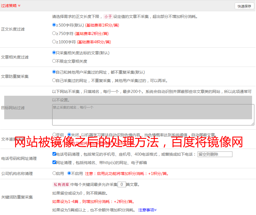256x215 pixels.
Task: Click red text 基础费率4积分/篇
Action: click(x=94, y=42)
